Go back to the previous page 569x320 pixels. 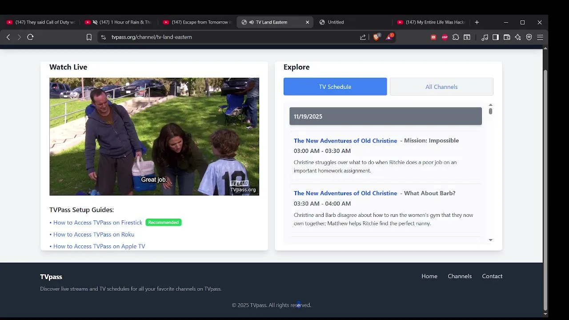point(8,37)
